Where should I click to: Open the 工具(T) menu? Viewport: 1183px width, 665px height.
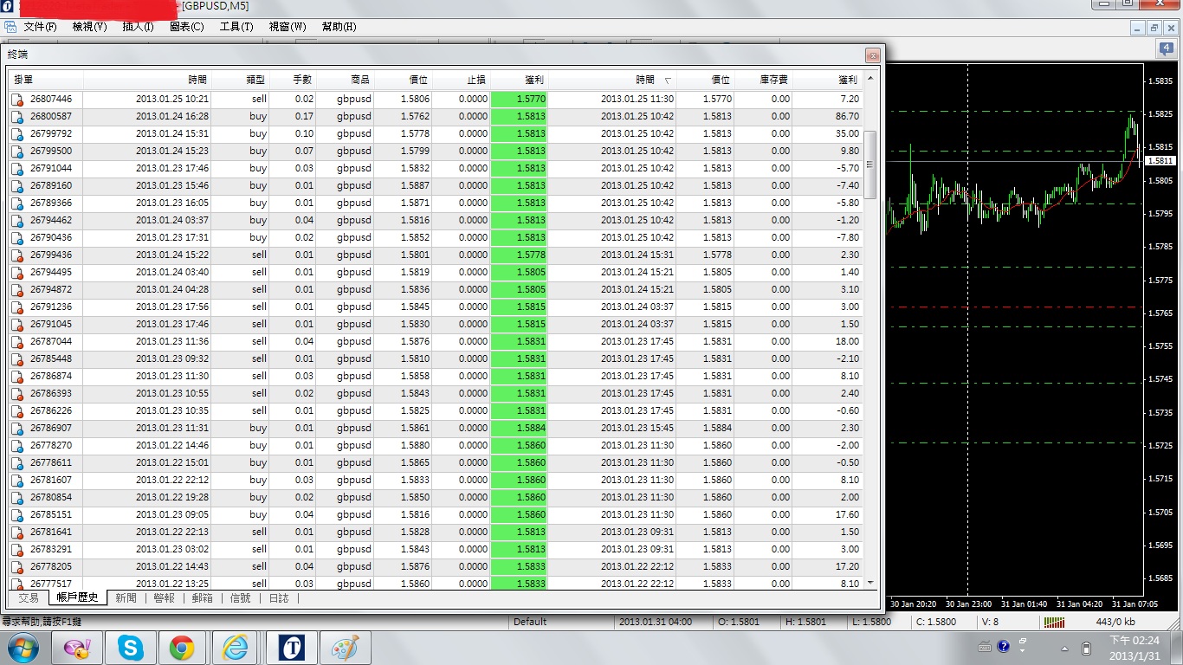pyautogui.click(x=236, y=27)
